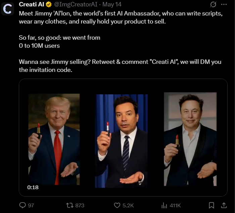Image resolution: width=235 pixels, height=213 pixels.
Task: Click the 0:18 video duration label
Action: (33, 187)
